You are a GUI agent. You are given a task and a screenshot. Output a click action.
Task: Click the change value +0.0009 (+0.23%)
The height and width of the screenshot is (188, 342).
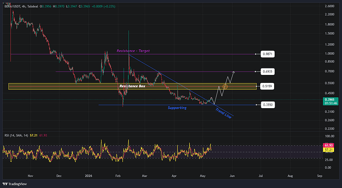[104, 6]
